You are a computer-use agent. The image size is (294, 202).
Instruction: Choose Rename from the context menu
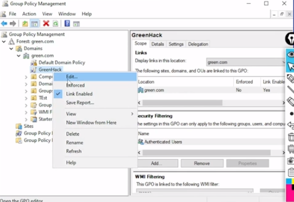click(x=95, y=143)
